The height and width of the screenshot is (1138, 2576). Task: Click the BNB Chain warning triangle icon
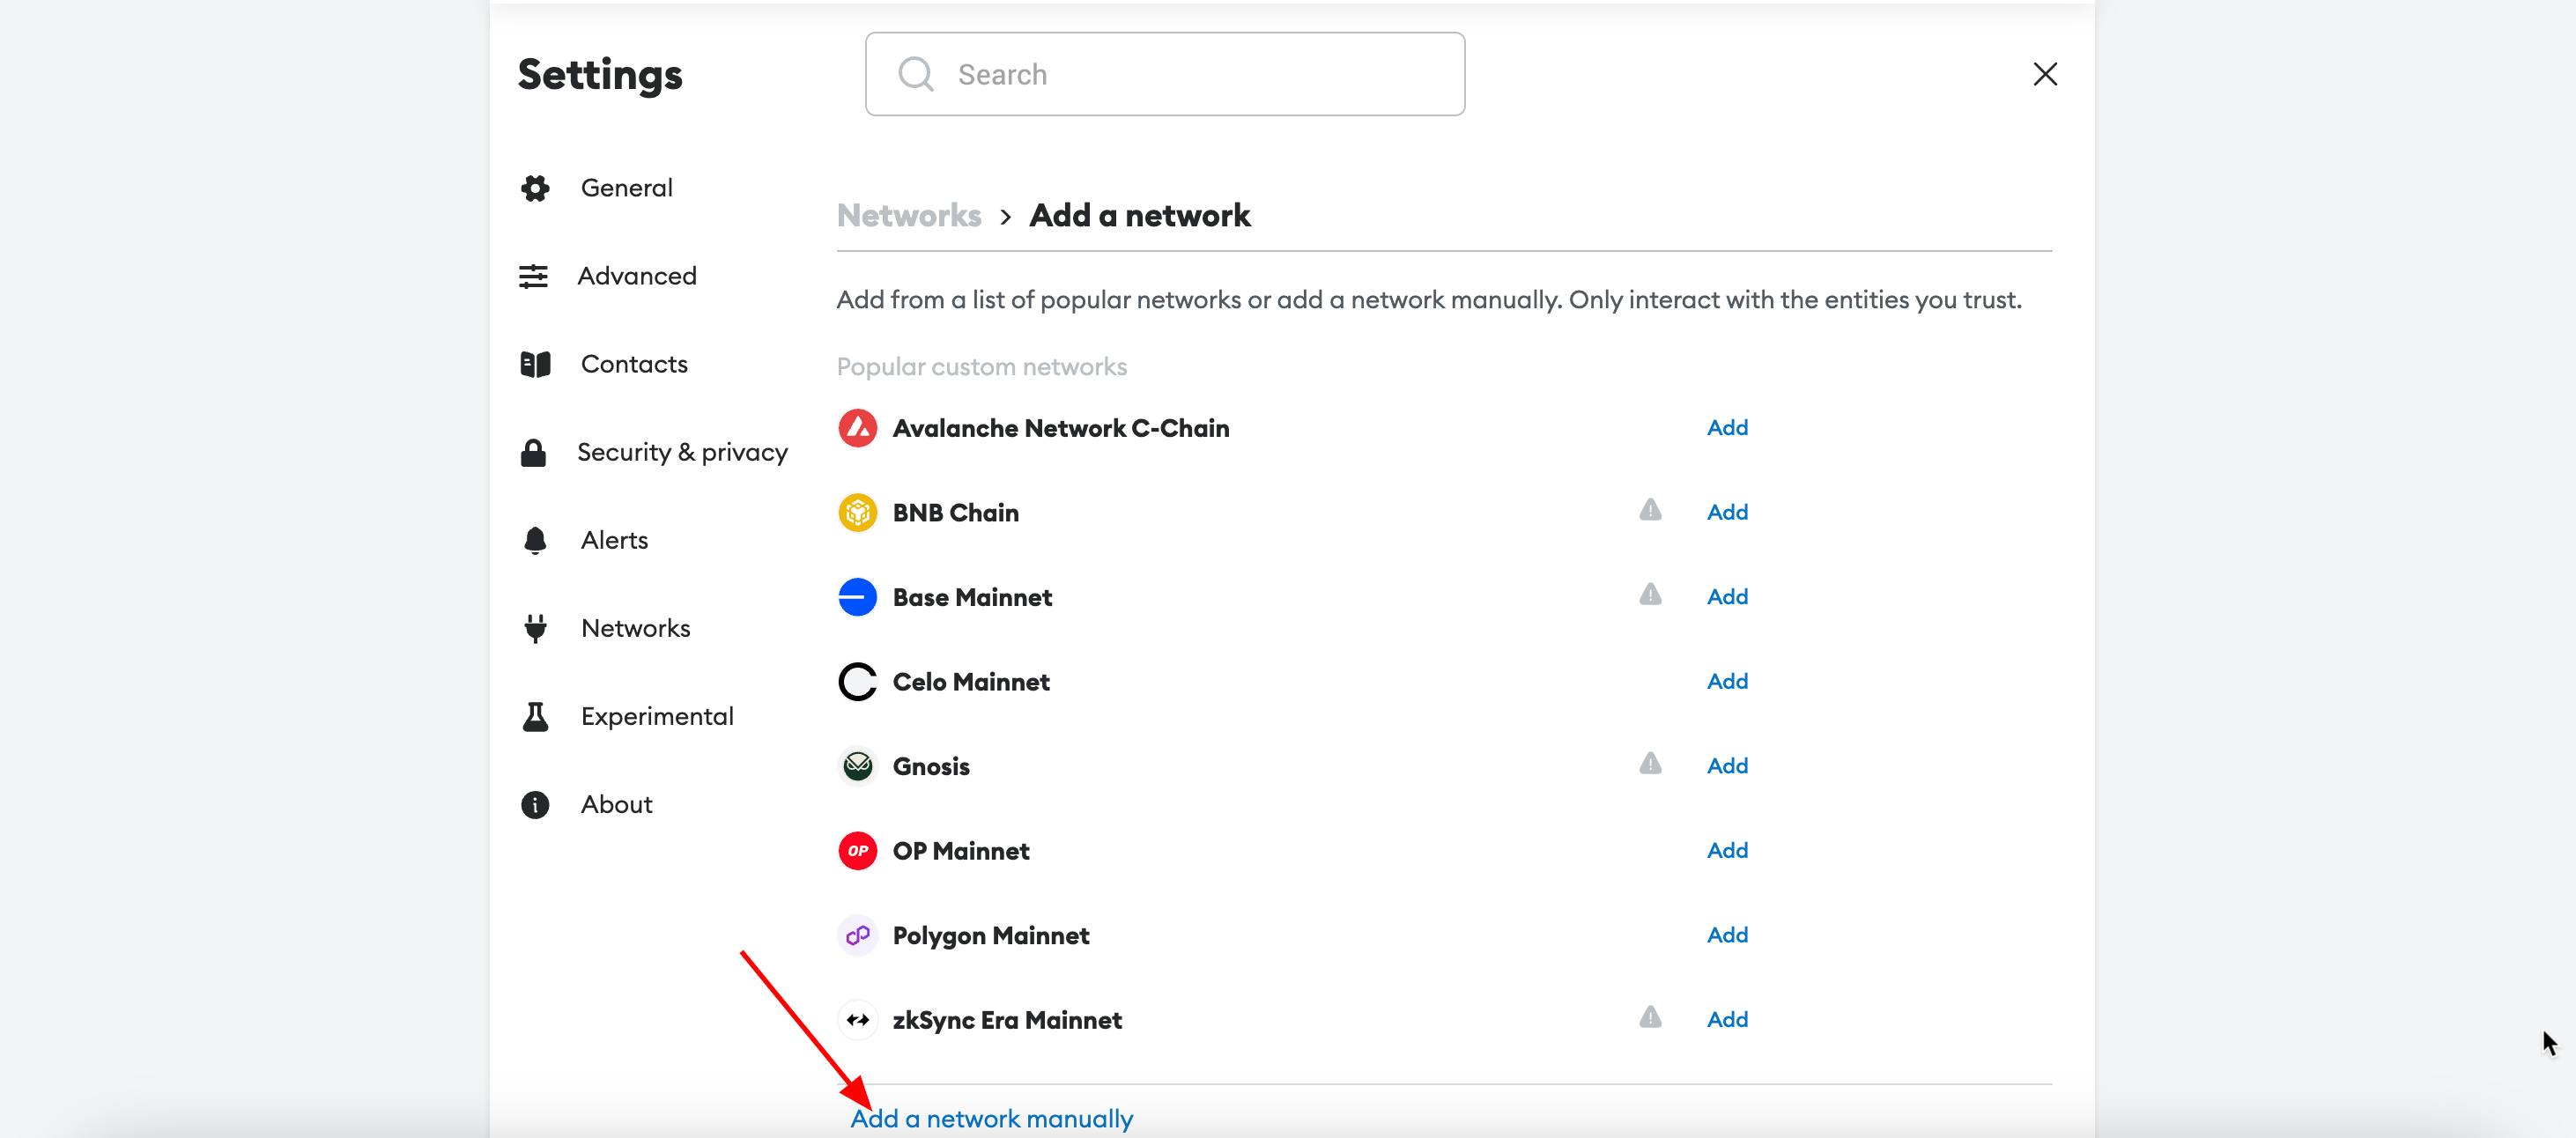(1650, 511)
